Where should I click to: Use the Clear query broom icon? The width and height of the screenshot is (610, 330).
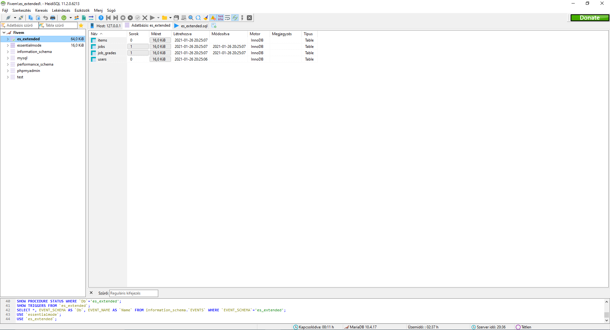pyautogui.click(x=206, y=18)
